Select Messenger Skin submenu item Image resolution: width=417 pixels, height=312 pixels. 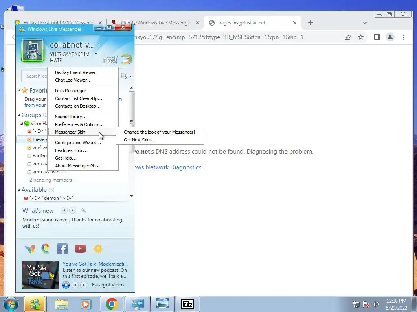83,132
